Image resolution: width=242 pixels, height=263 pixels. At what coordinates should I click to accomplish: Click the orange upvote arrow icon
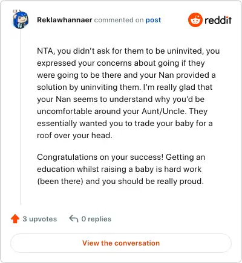[x=15, y=219]
